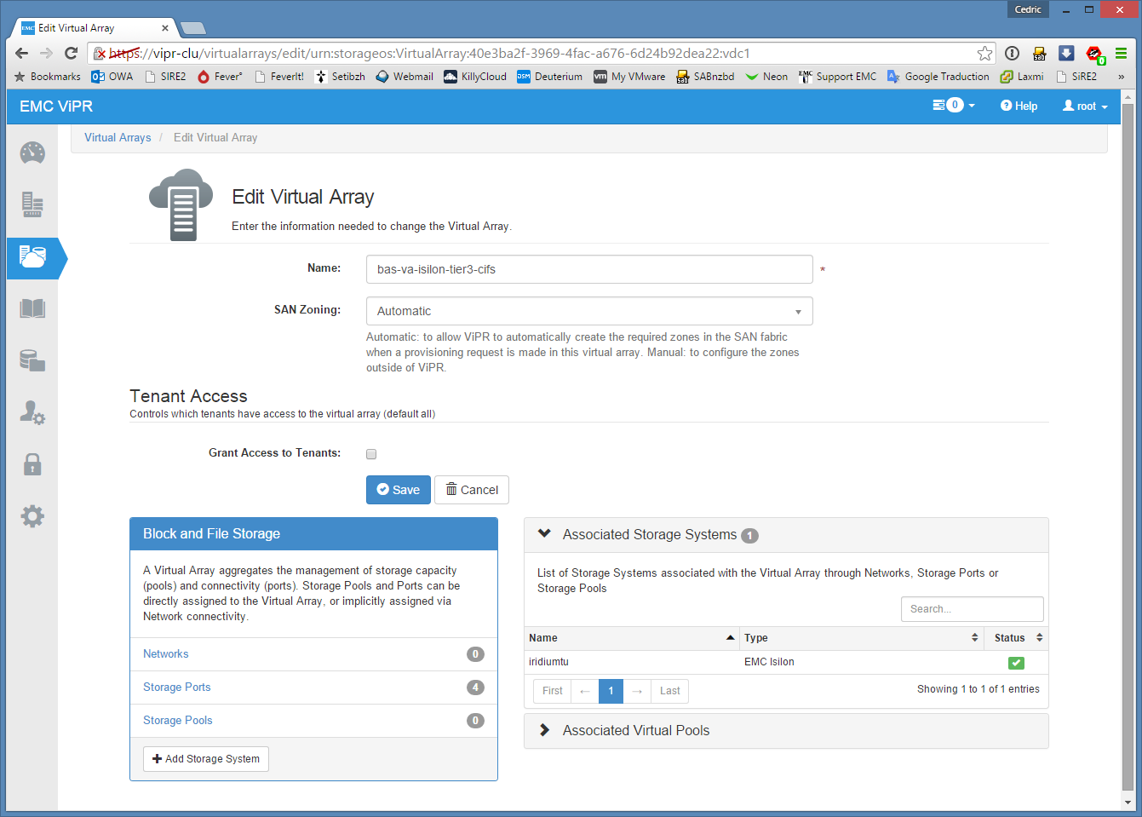The width and height of the screenshot is (1142, 817).
Task: Click the EMC Isilon type cell
Action: point(769,662)
